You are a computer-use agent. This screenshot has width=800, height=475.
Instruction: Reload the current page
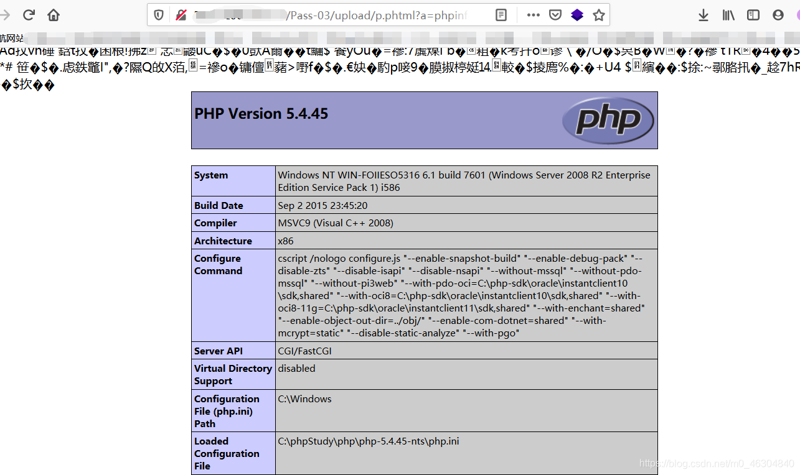(29, 15)
